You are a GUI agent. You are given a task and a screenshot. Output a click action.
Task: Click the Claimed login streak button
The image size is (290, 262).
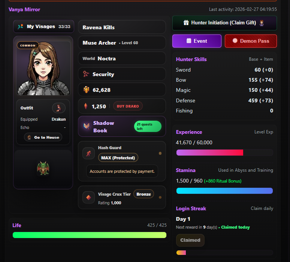pos(190,240)
